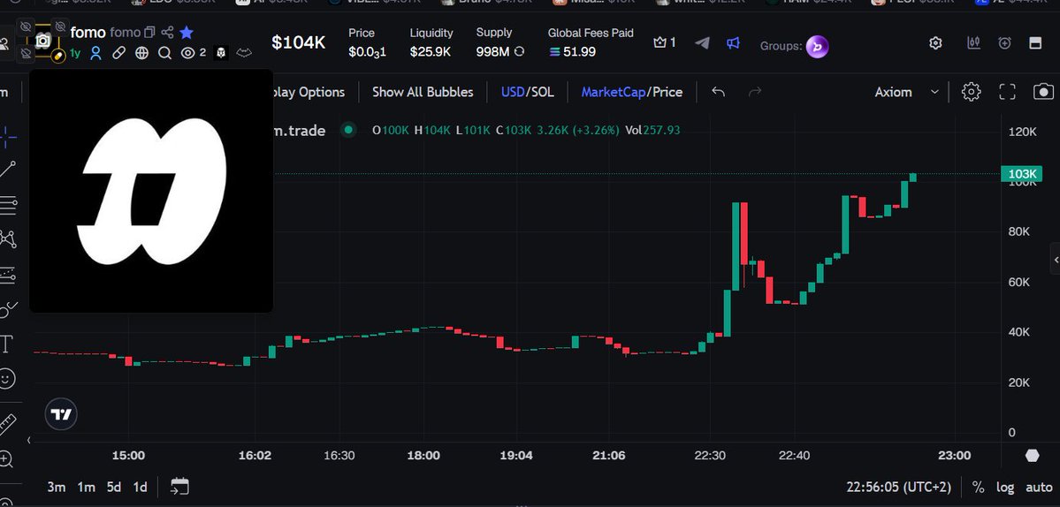
Task: Toggle hidden-eye icon right of thumbnail top
Action: (x=60, y=26)
